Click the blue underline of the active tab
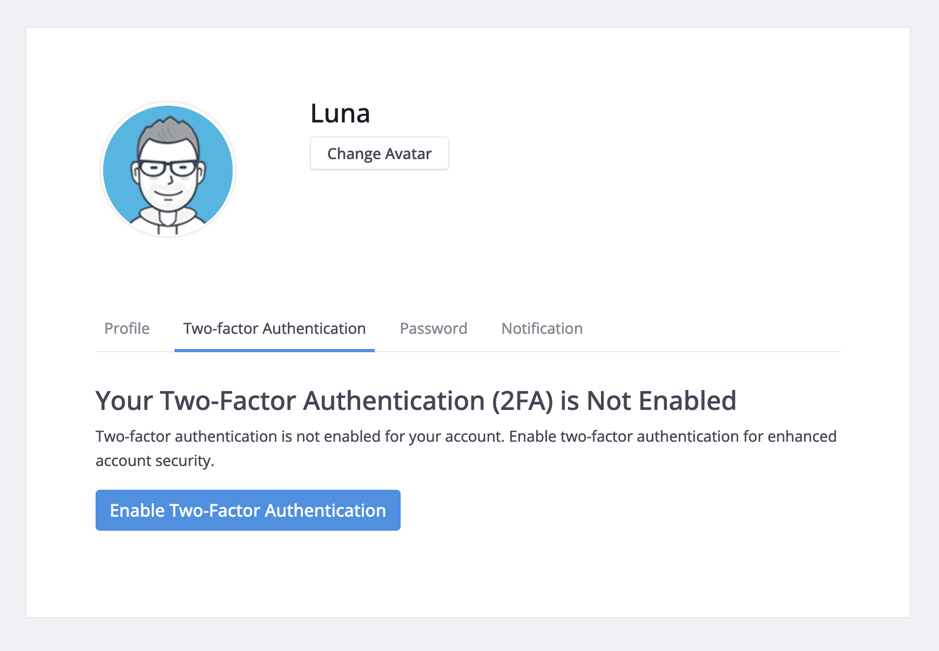 point(274,351)
